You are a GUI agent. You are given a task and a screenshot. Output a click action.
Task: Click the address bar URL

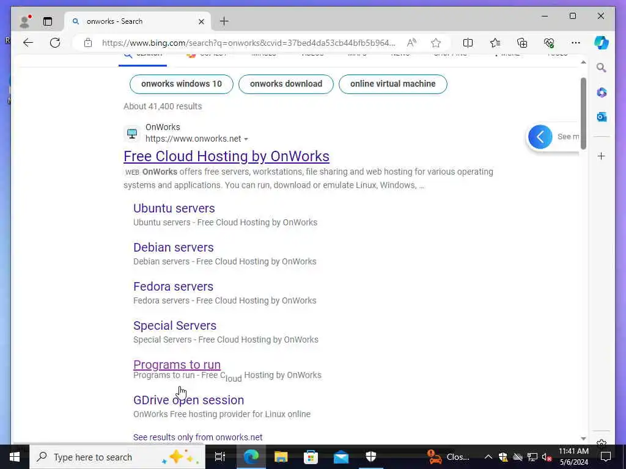[248, 43]
